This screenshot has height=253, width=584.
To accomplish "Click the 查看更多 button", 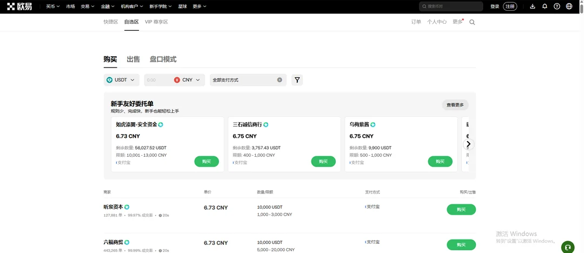I will 455,105.
